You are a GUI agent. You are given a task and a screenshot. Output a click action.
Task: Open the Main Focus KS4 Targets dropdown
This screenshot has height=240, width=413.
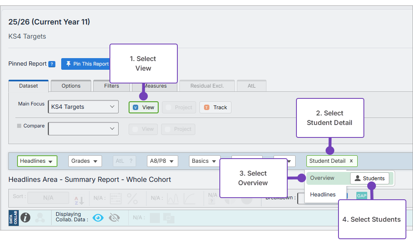coord(83,107)
